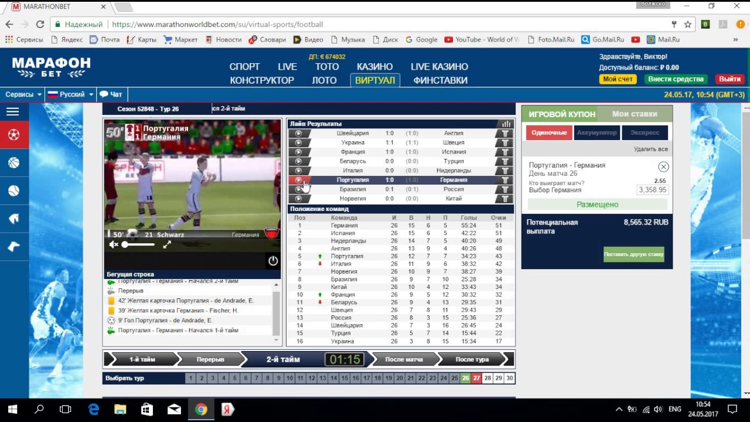
Task: Open File Explorer from the taskbar
Action: (120, 409)
